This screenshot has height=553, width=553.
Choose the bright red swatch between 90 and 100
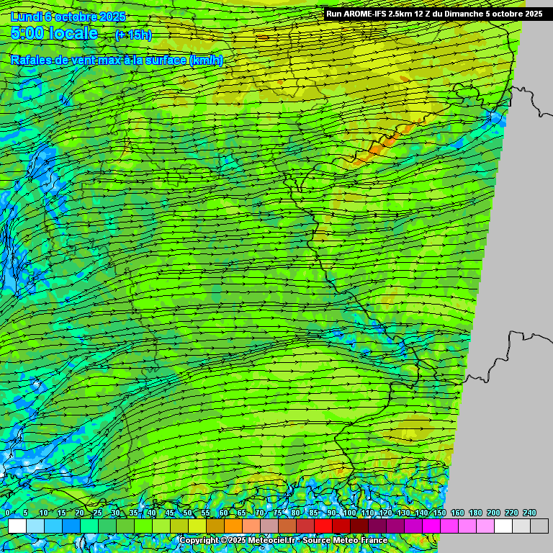click(x=341, y=526)
